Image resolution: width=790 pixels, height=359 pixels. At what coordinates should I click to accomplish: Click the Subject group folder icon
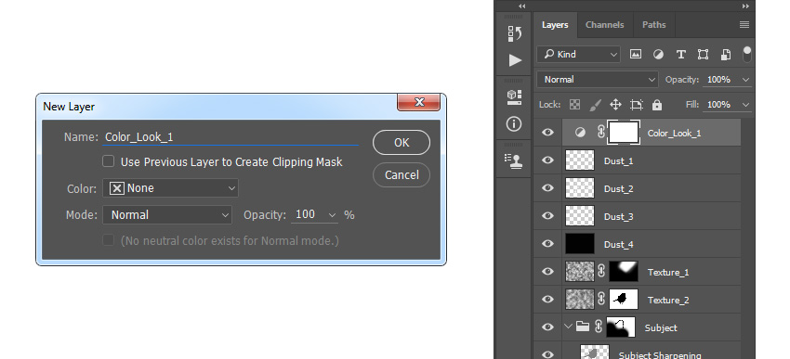click(x=583, y=327)
